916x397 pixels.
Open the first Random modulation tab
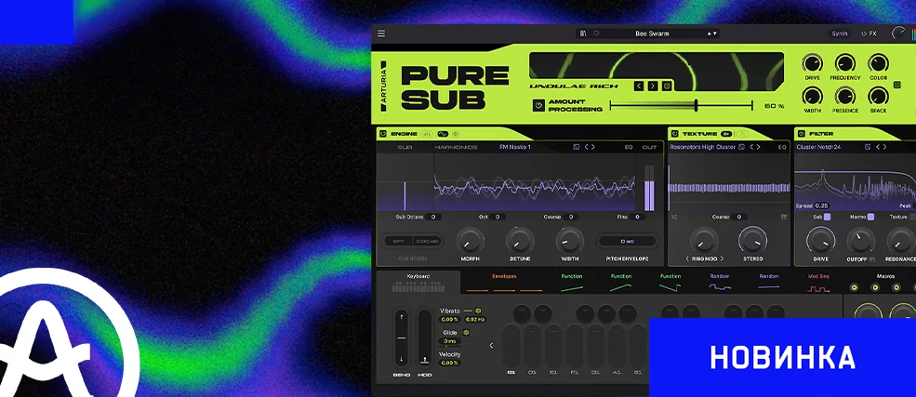click(720, 283)
